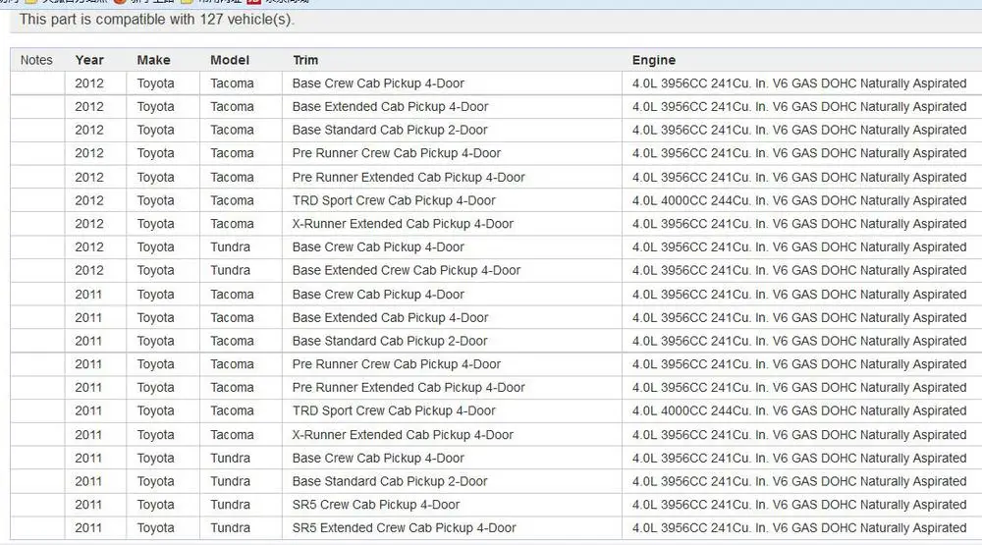Select 2012 Tacoma 'Base Extended Cab Pickup 4-Door' trim
The height and width of the screenshot is (545, 982).
tap(390, 106)
